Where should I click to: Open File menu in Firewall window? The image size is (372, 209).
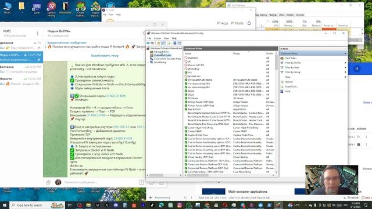[149, 38]
